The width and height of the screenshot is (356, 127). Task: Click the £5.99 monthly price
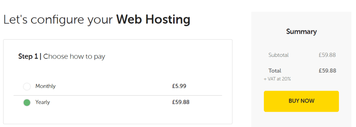pos(179,86)
